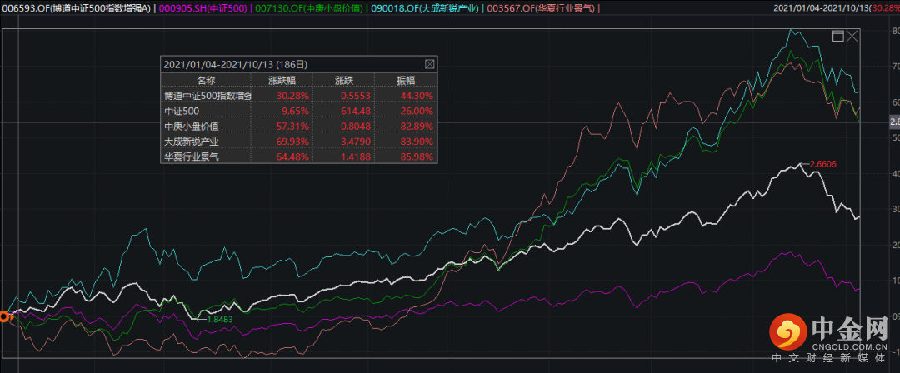Select legend 000905.SH 中证500
The height and width of the screenshot is (373, 900).
tap(204, 8)
